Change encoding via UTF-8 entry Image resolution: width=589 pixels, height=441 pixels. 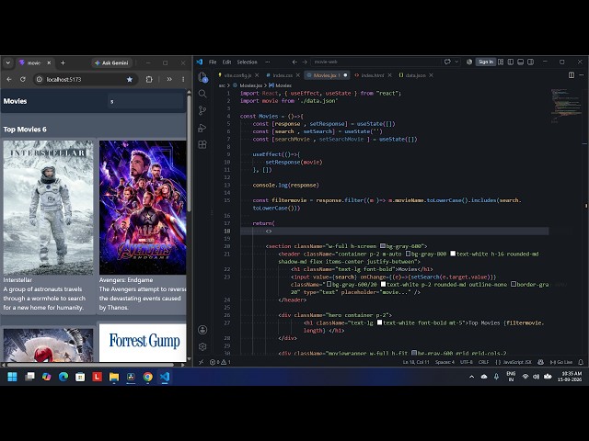(467, 362)
